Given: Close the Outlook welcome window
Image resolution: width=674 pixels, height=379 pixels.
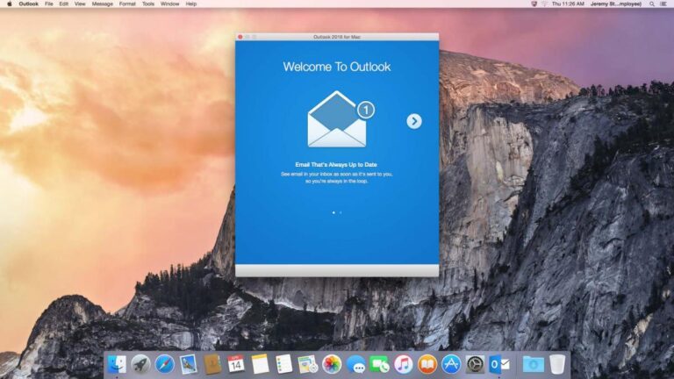Looking at the screenshot, I should [x=240, y=37].
